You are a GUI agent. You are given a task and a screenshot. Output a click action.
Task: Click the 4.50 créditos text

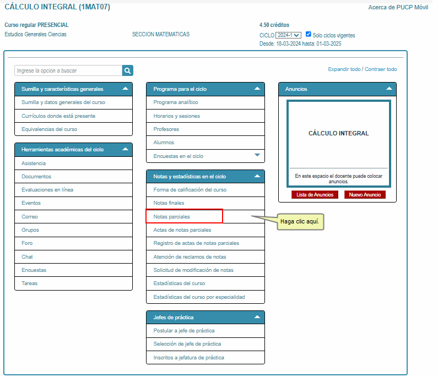coord(274,25)
